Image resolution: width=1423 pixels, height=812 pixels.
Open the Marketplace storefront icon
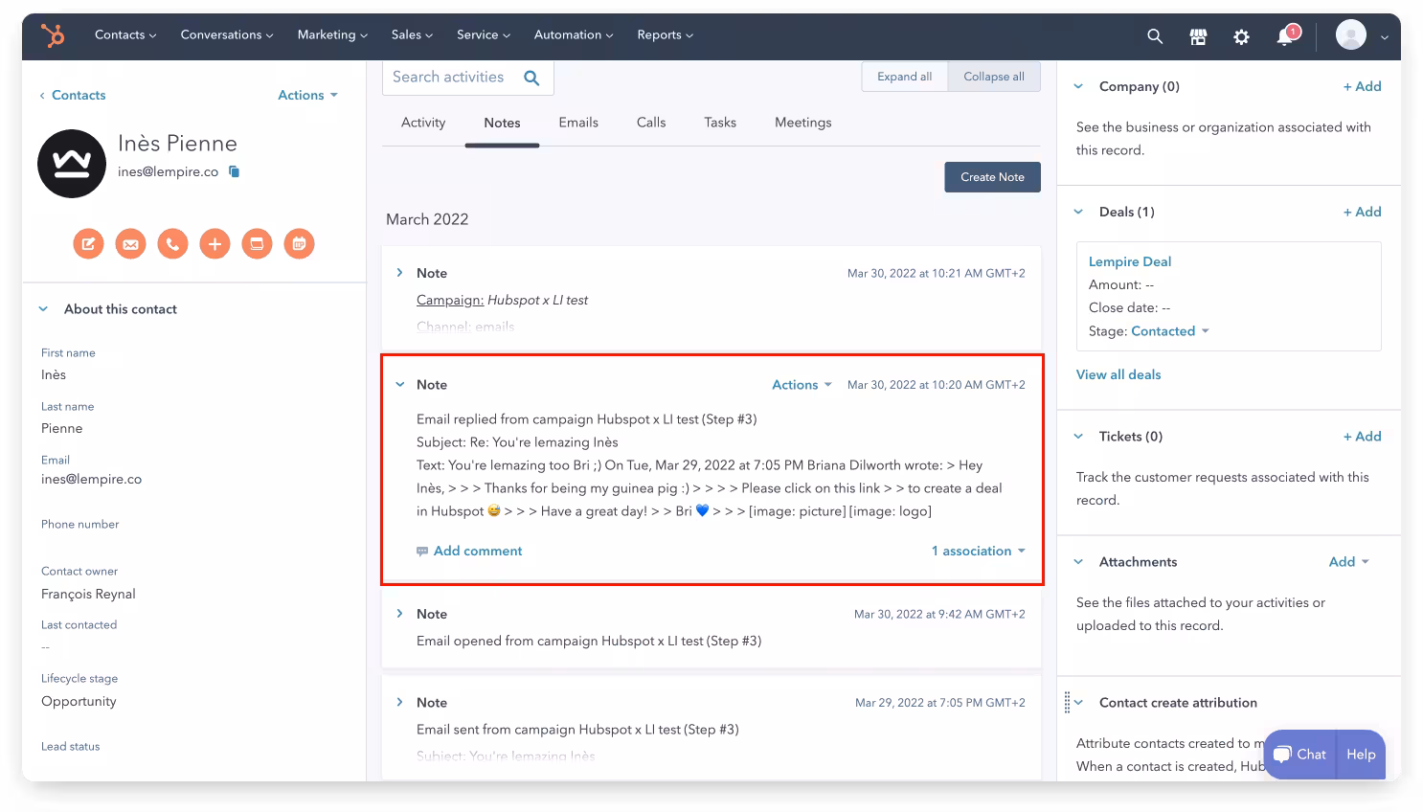(x=1198, y=36)
